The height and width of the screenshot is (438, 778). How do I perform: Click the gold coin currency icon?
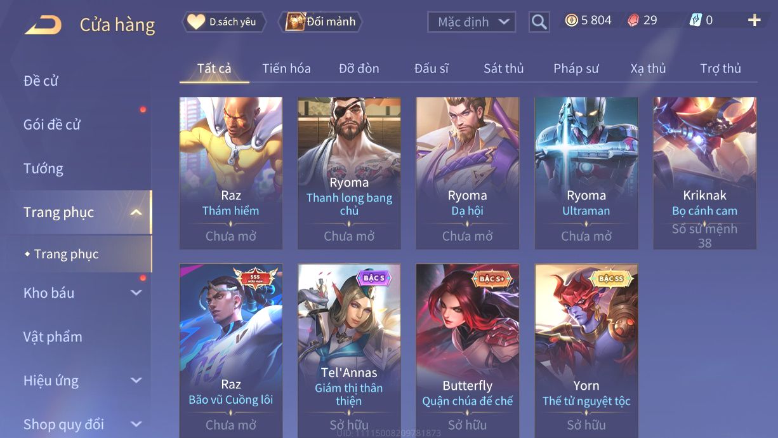572,20
